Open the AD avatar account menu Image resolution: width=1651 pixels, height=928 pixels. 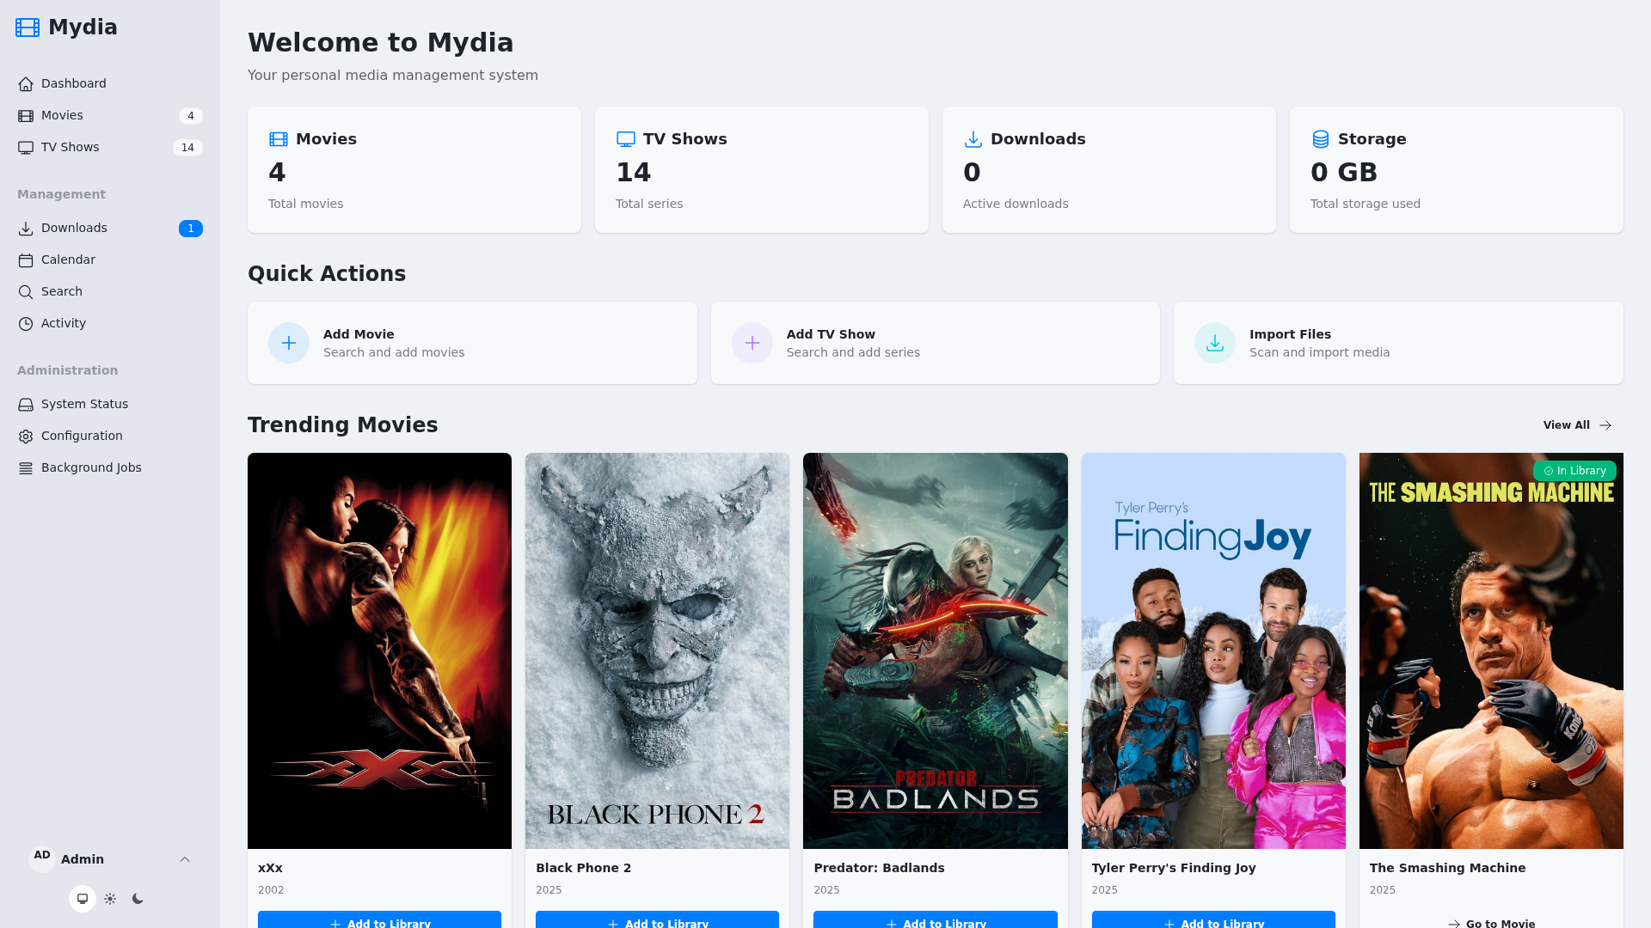click(42, 858)
